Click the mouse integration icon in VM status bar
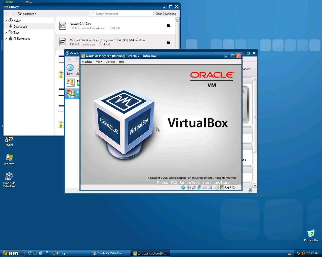The height and width of the screenshot is (257, 322). 217,187
